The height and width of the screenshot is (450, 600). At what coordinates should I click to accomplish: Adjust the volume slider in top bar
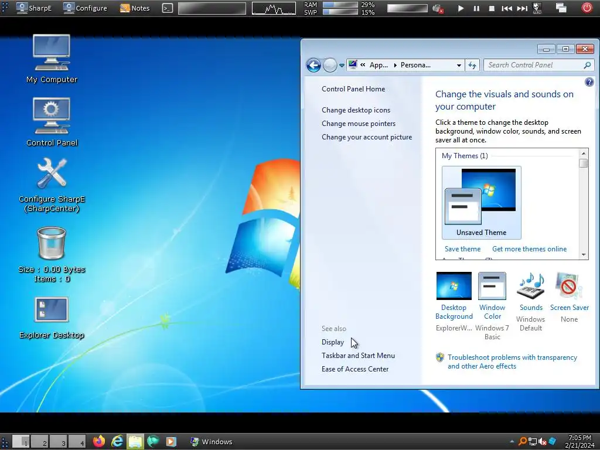coord(407,8)
